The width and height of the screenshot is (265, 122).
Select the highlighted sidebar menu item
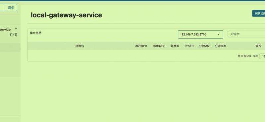click(10, 47)
